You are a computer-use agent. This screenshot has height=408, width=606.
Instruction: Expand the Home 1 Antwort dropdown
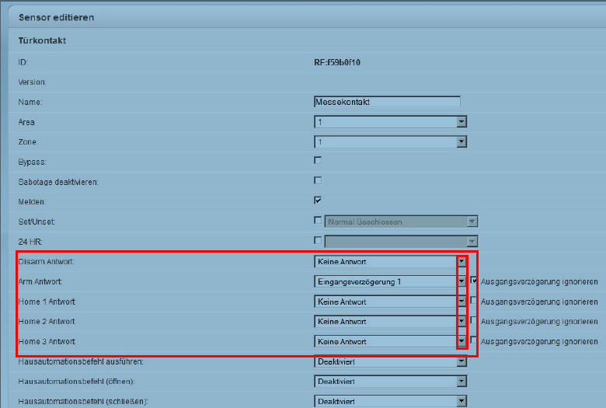pos(461,302)
